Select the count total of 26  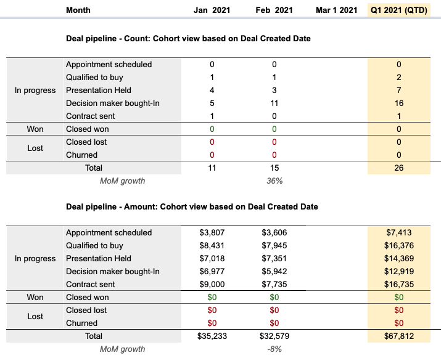[399, 168]
